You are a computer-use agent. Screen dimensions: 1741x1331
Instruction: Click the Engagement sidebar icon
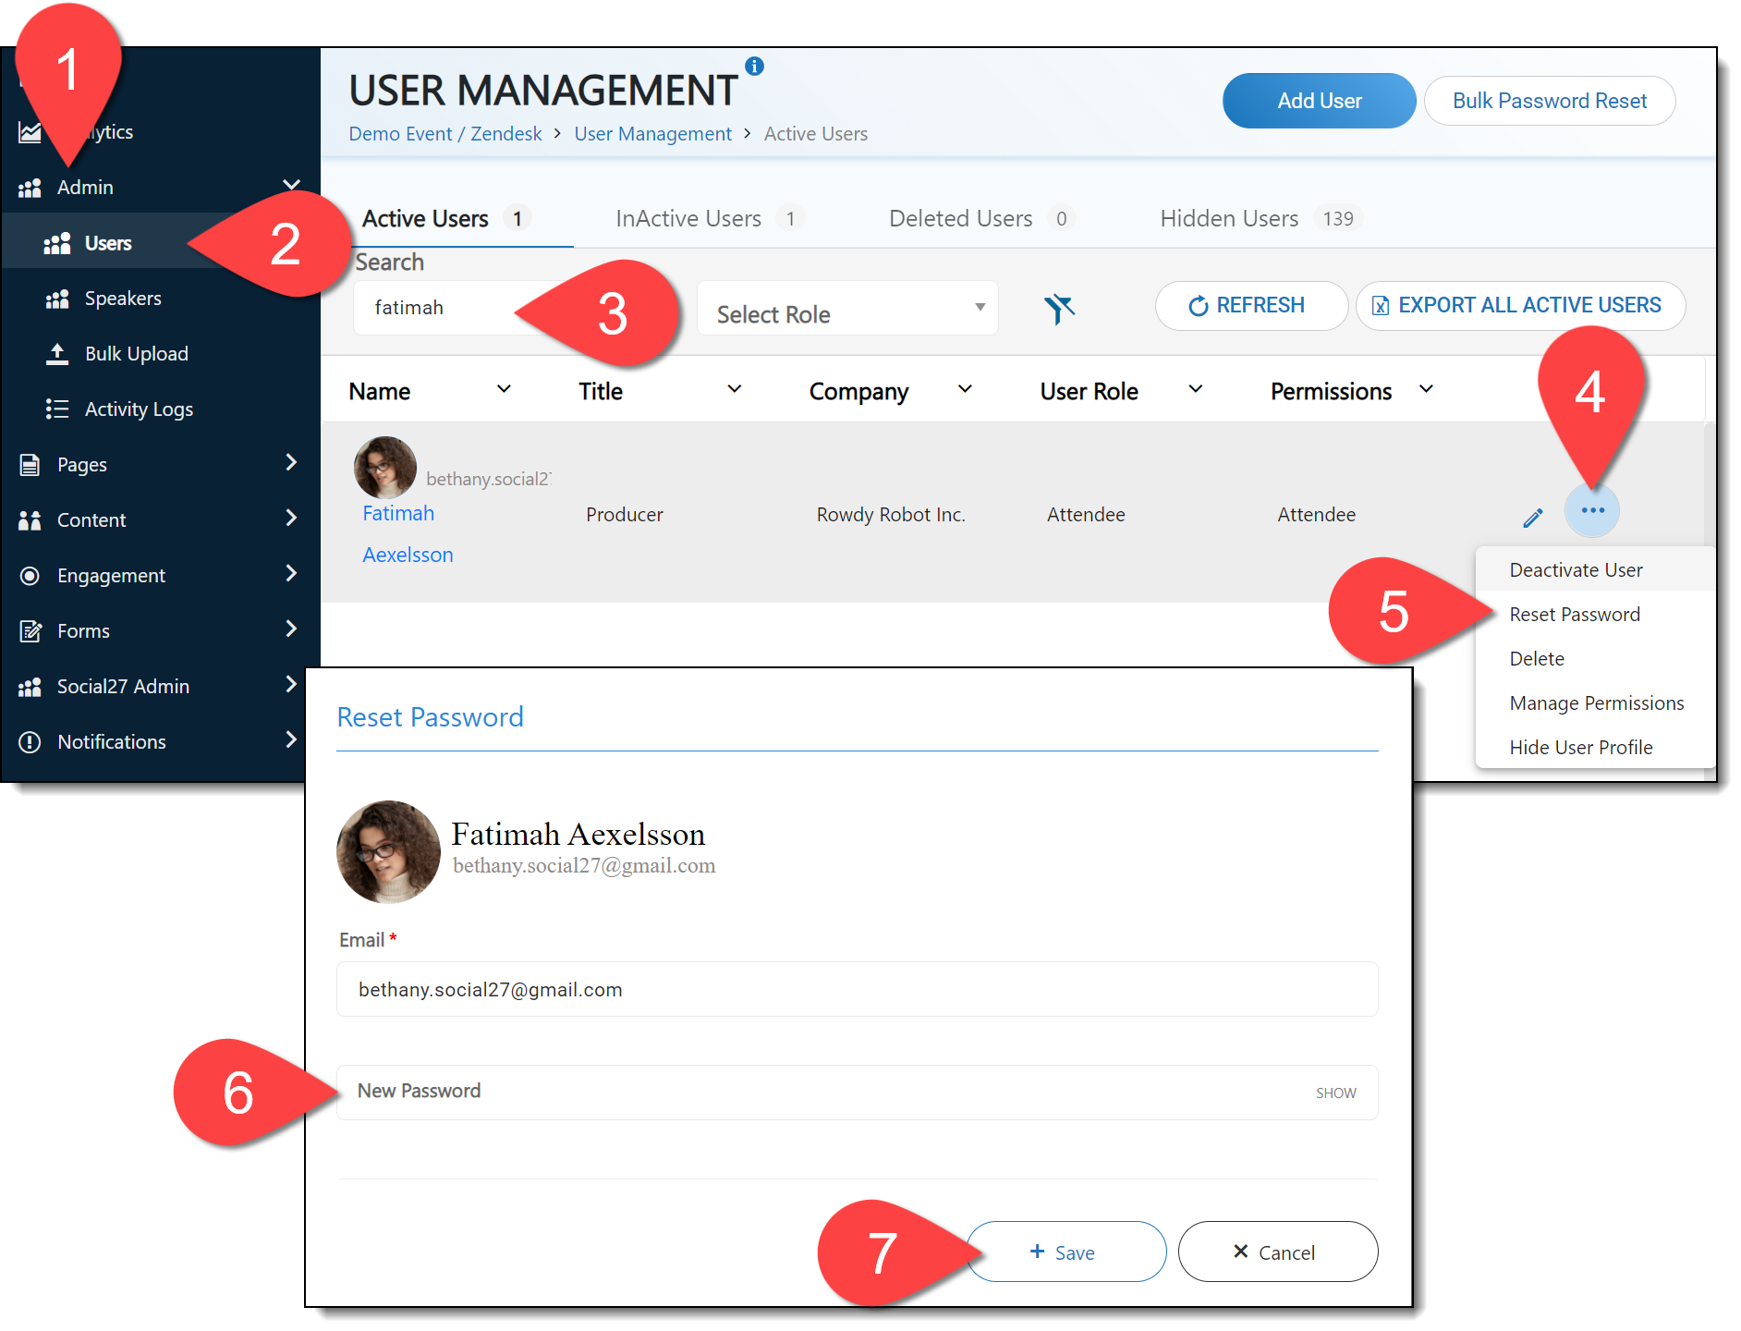pos(30,575)
